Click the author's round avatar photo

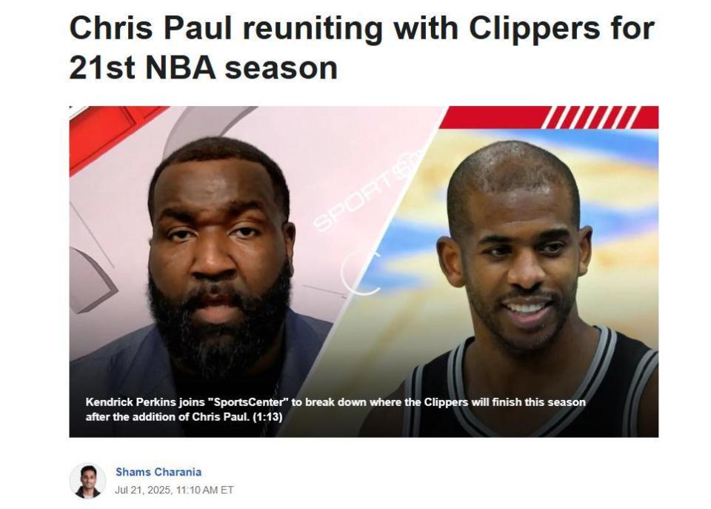87,481
